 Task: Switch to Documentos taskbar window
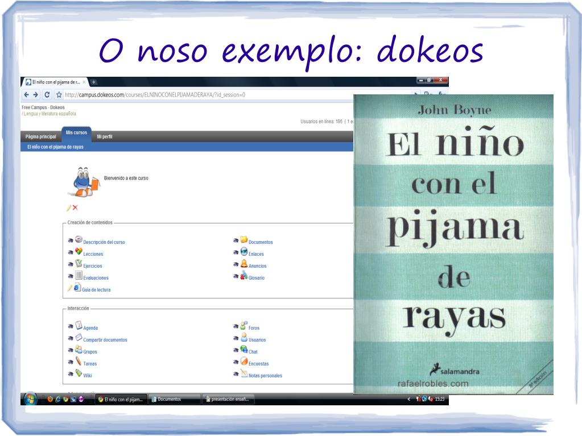175,399
